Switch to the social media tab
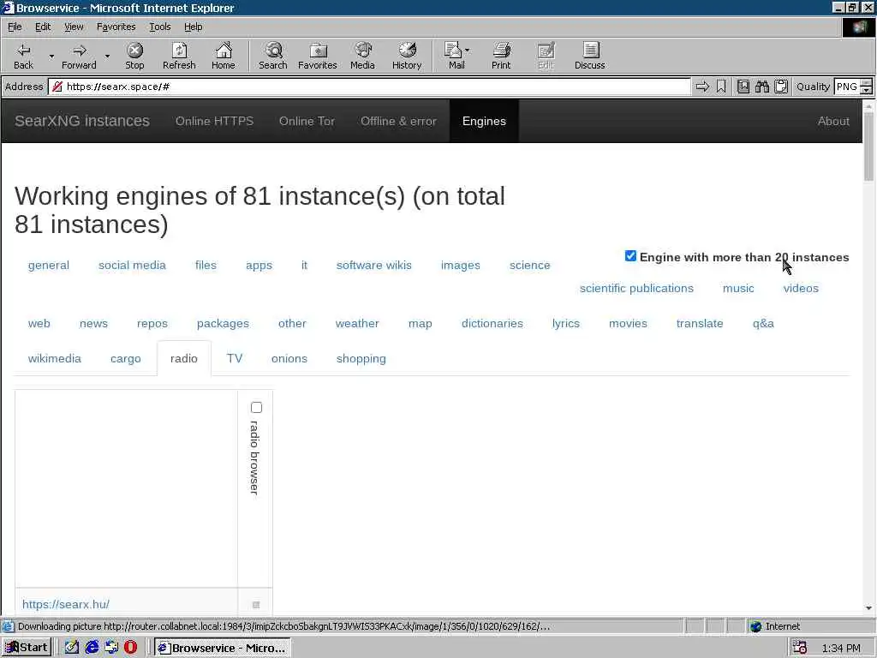This screenshot has height=658, width=877. click(x=132, y=266)
